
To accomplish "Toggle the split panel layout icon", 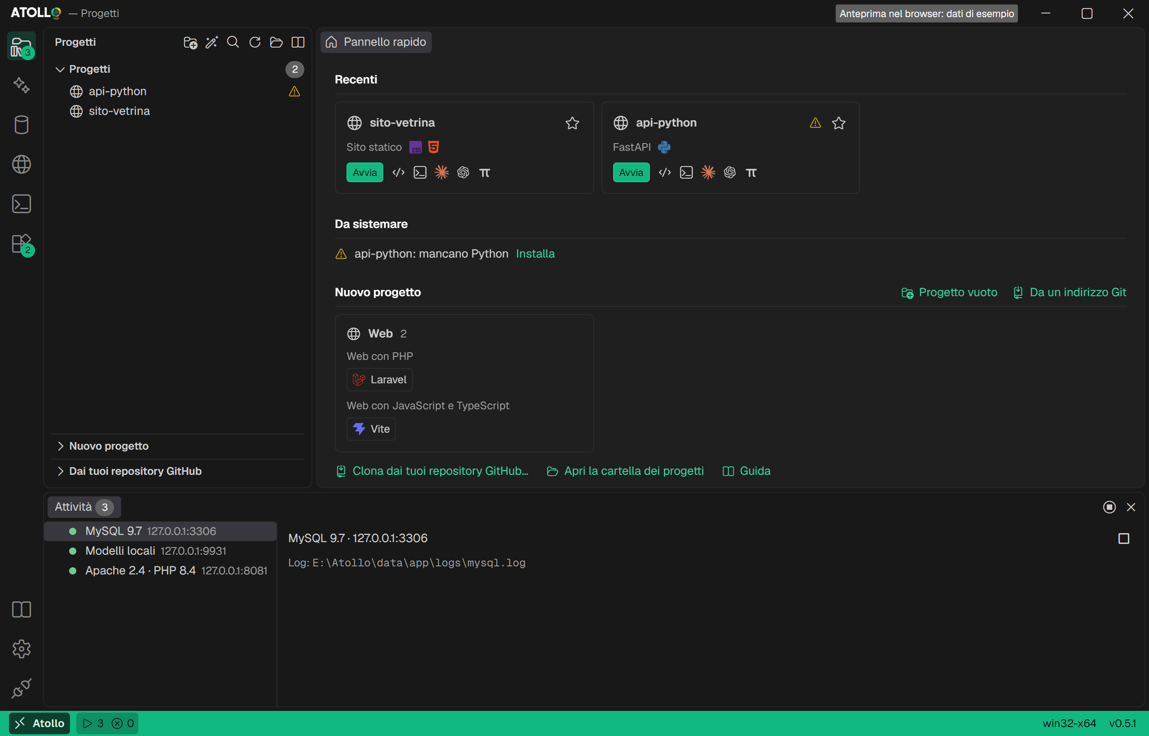I will (x=298, y=43).
